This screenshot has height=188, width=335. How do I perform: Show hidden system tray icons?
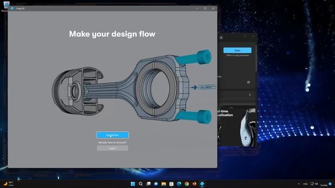299,184
